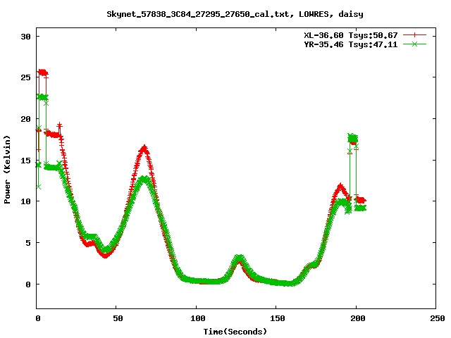Click the small peak near 127 seconds

point(239,258)
